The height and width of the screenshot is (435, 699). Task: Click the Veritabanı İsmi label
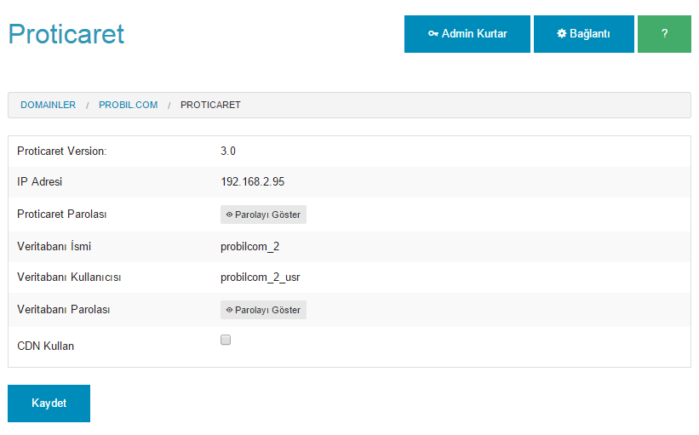tap(54, 246)
